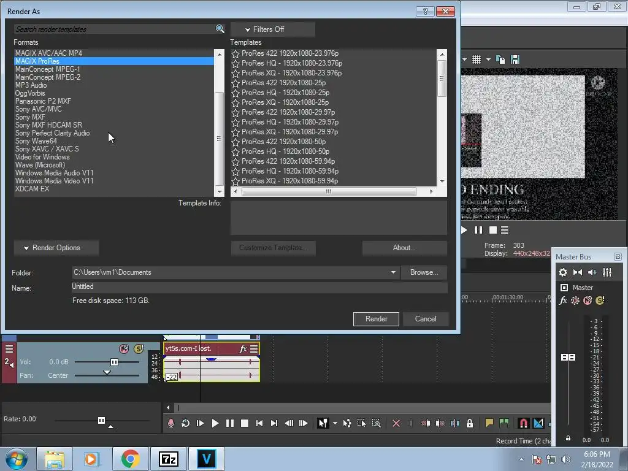This screenshot has height=471, width=628.
Task: Toggle snapping magnet icon
Action: point(524,423)
